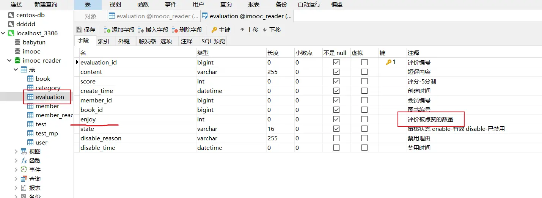This screenshot has height=198, width=542.
Task: Click the Add Field (添加字段) icon
Action: tap(107, 30)
